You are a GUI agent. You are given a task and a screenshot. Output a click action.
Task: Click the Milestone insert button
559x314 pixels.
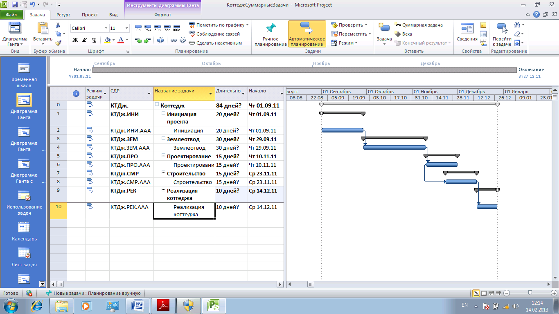point(403,34)
